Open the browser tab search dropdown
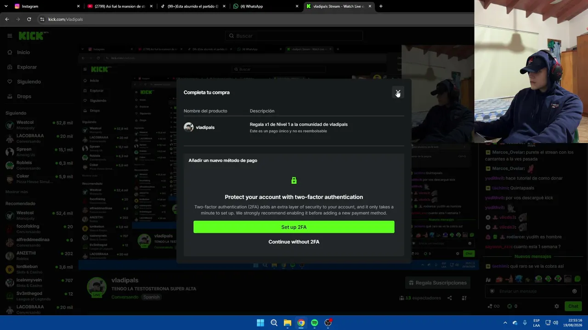Screen dimensions: 588x330 click(x=6, y=6)
